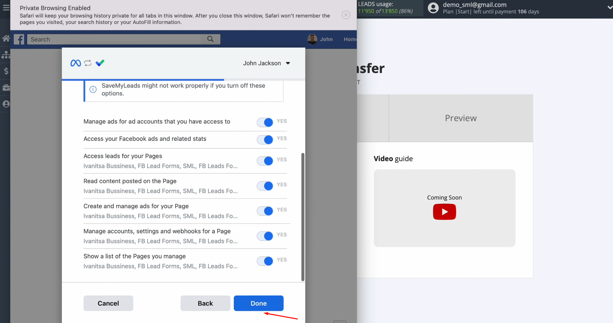This screenshot has height=323, width=613.
Task: Click the Back button
Action: (205, 303)
